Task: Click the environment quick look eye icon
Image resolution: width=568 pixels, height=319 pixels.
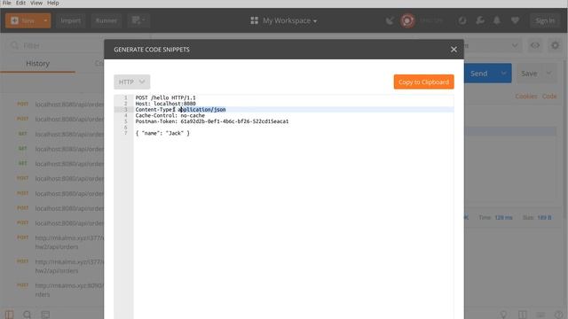Action: pos(535,45)
